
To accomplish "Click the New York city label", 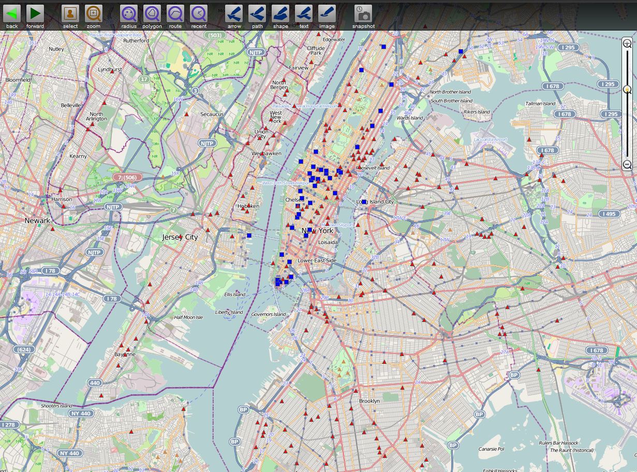I will pos(318,231).
